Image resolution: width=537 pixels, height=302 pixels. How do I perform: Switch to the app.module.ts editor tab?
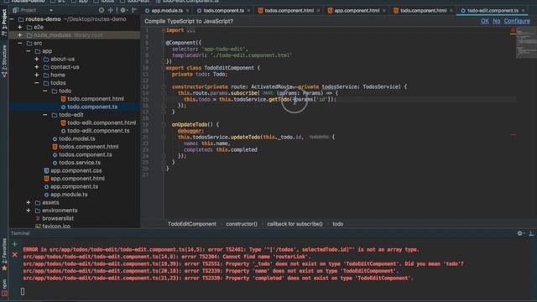[167, 11]
